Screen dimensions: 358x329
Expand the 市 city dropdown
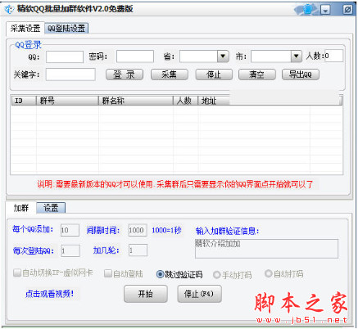point(297,56)
